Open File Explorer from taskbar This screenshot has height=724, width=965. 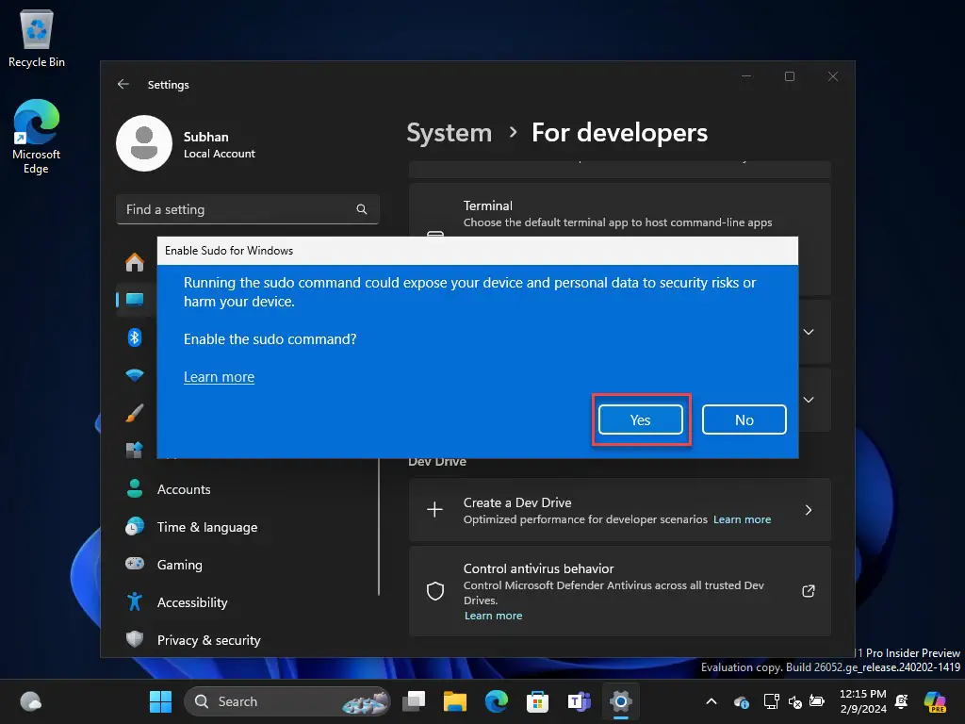coord(455,701)
